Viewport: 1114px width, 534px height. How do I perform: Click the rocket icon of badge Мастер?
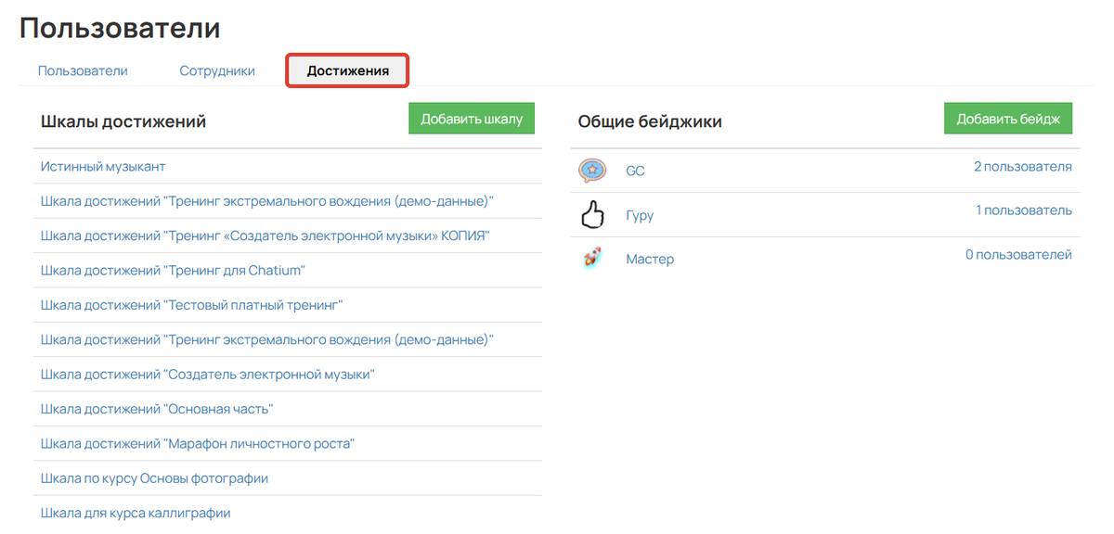pyautogui.click(x=592, y=258)
